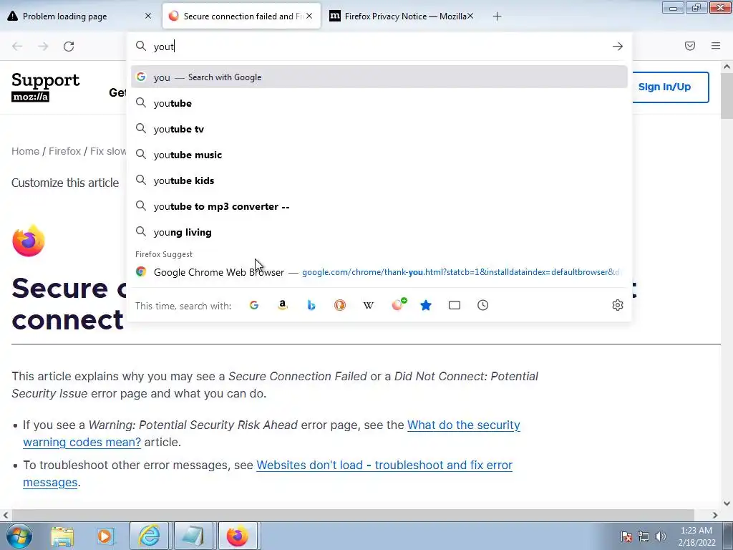Click the Sign In/Up button

click(x=669, y=87)
